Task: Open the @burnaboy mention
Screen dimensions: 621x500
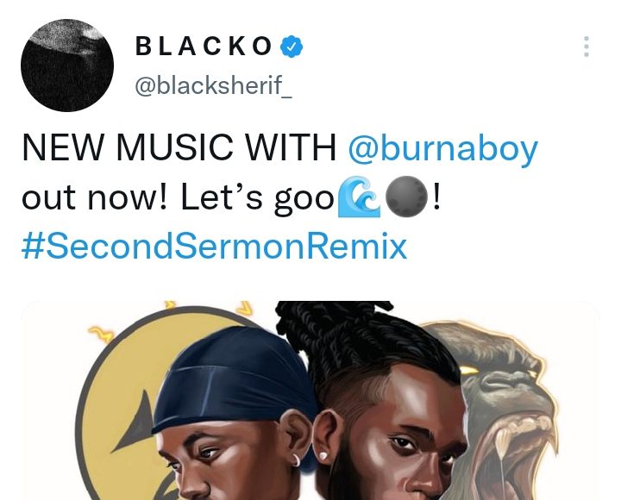Action: coord(442,149)
